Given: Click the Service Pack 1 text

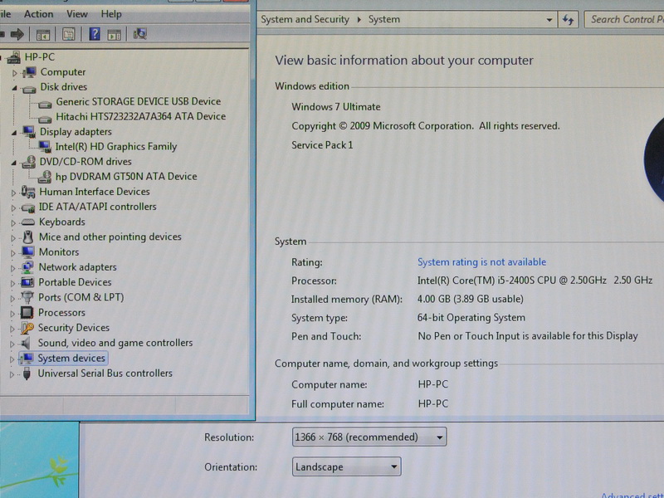Looking at the screenshot, I should [x=322, y=144].
